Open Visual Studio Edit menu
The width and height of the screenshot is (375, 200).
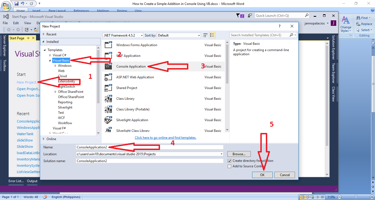(16, 23)
